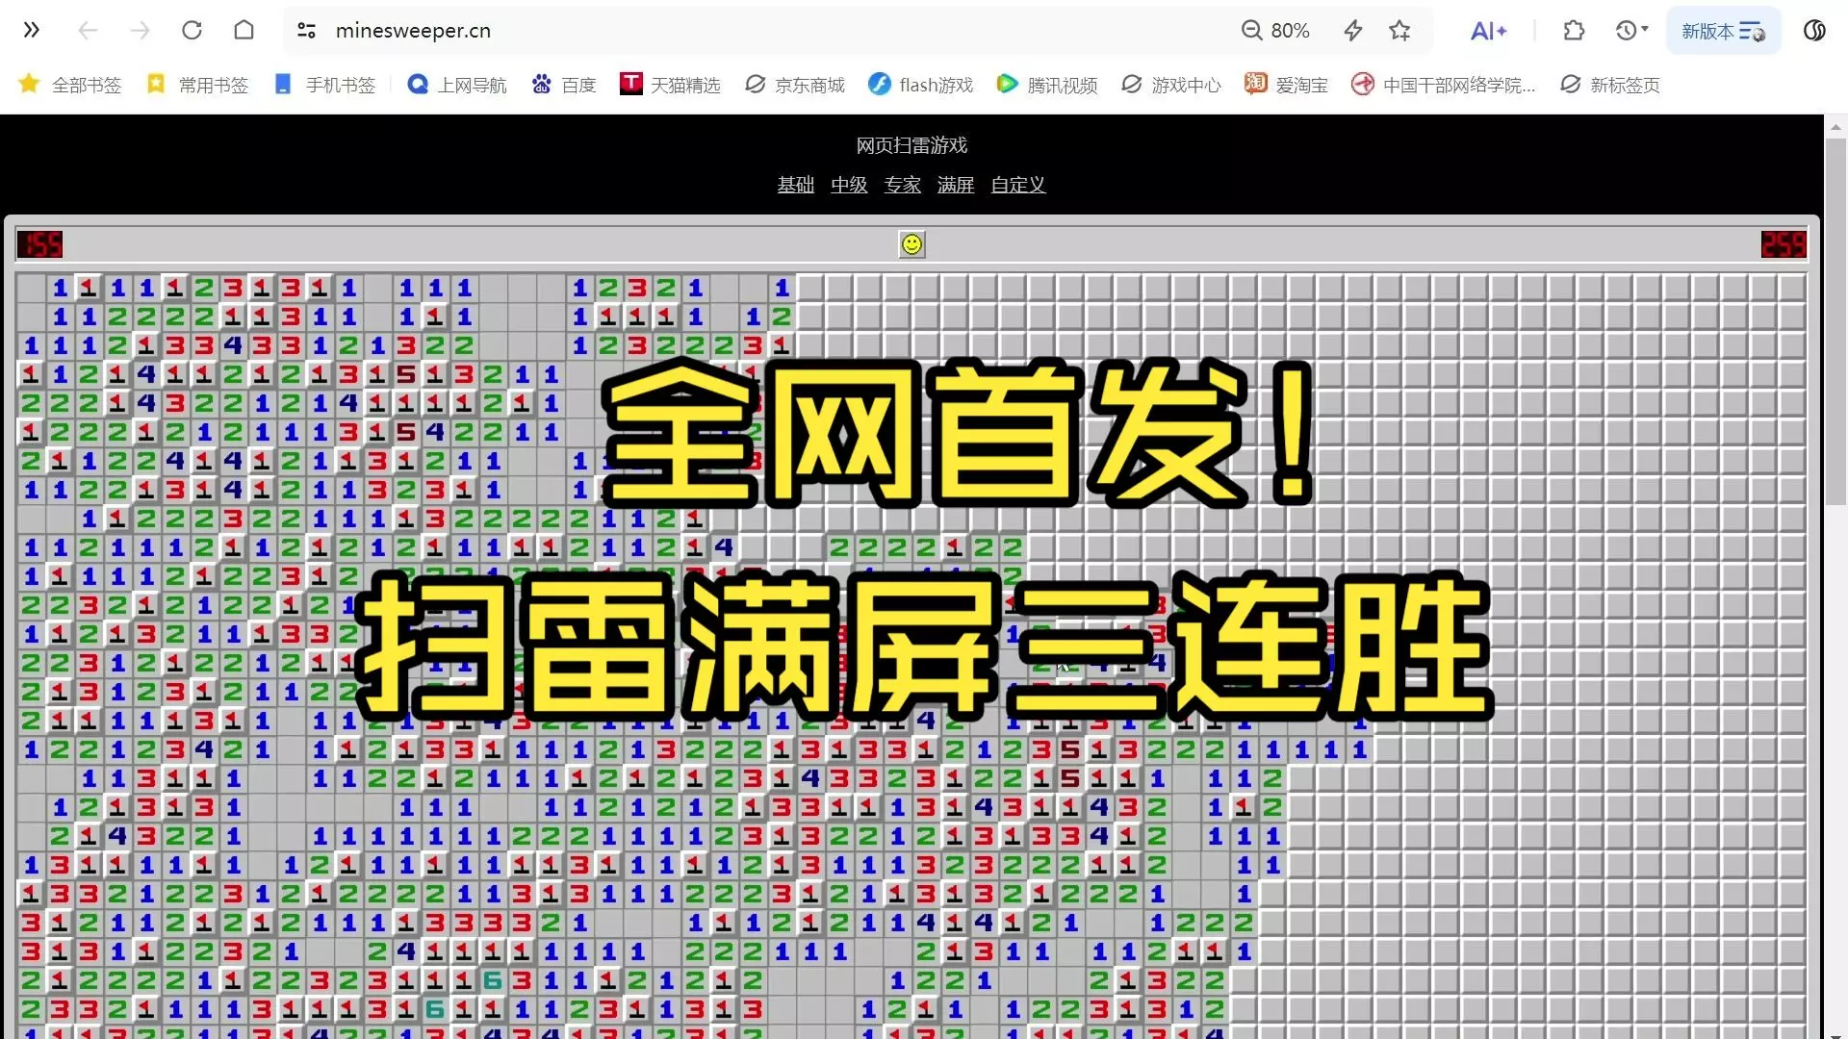Reload the page with refresh icon

click(192, 31)
